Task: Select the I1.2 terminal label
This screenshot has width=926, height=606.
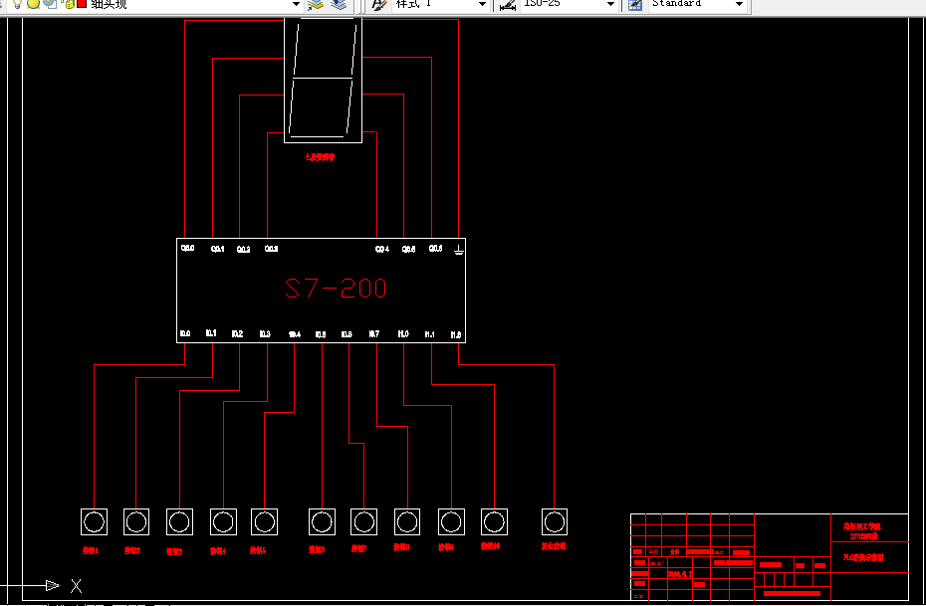Action: 455,334
